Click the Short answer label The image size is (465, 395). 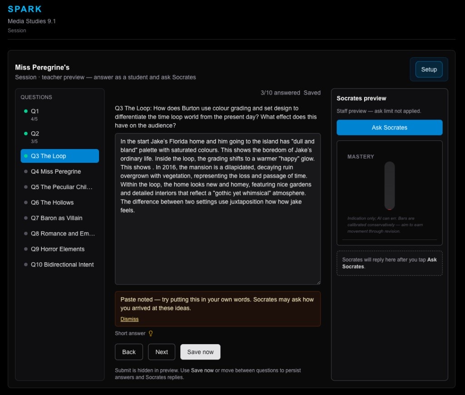[x=130, y=333]
